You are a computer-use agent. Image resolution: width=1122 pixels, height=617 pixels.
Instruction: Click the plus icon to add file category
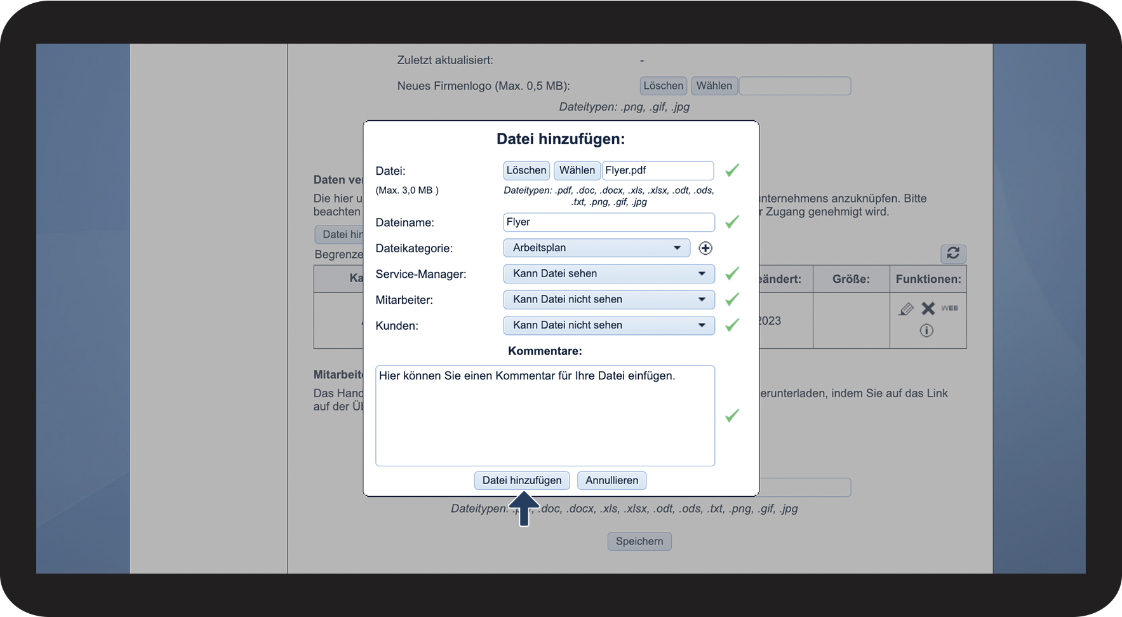point(705,248)
